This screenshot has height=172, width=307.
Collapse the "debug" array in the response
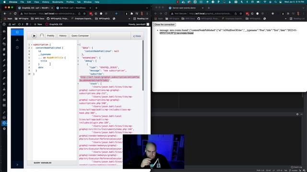[x=78, y=61]
